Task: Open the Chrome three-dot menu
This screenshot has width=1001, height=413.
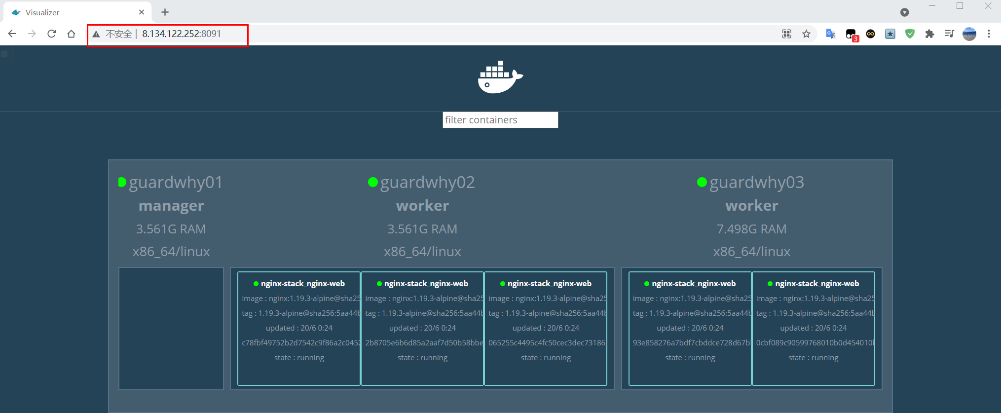Action: (989, 34)
